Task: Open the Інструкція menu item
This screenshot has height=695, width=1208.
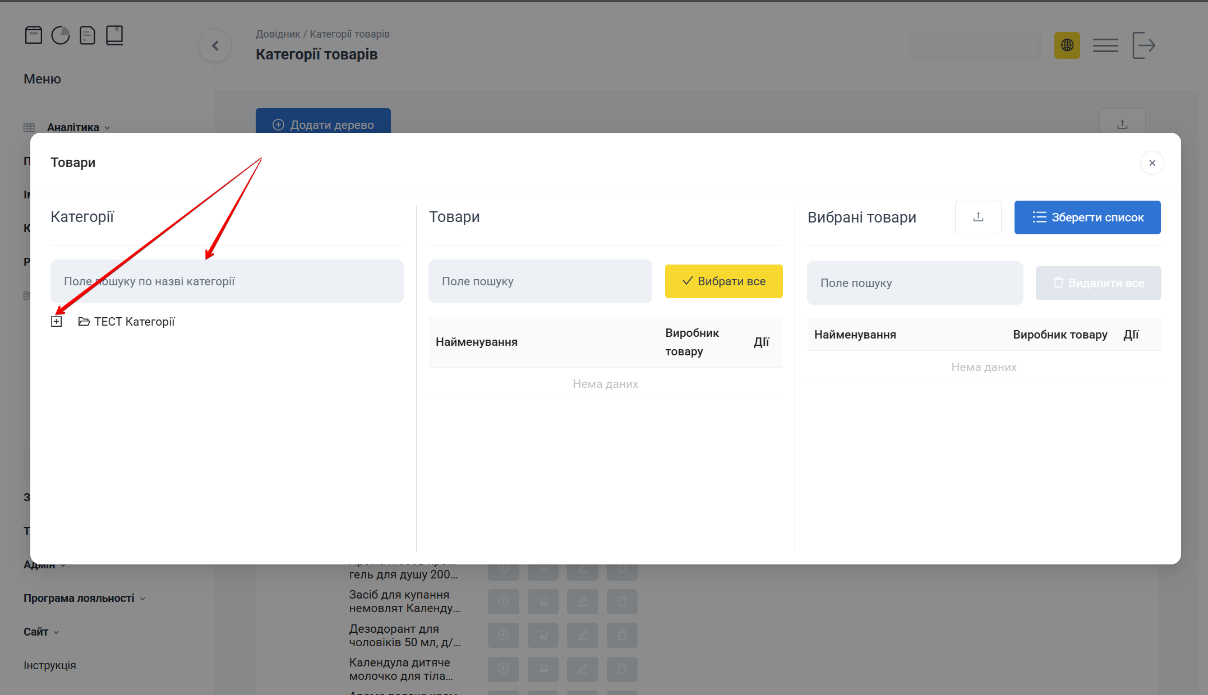Action: pos(50,665)
